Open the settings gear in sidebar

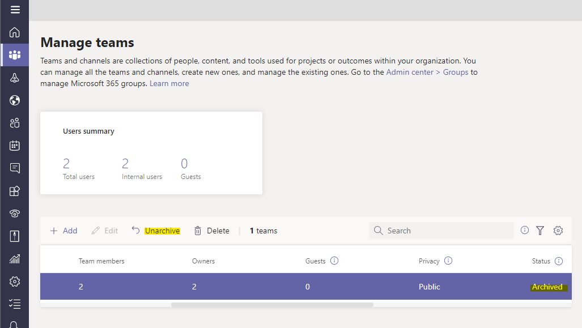[15, 281]
